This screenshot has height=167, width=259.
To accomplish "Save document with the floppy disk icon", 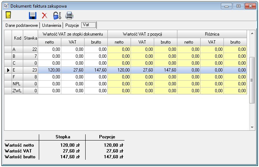I will [x=33, y=16].
